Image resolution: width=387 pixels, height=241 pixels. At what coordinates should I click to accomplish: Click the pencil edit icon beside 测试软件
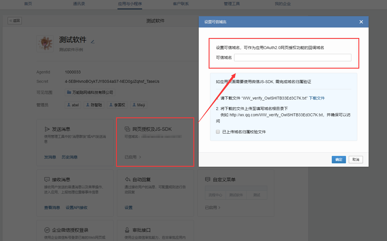92,41
